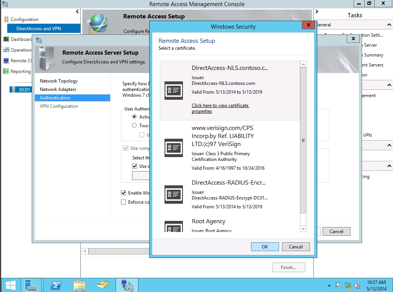Screen dimensions: 393x292
Task: Click Cancel in Remote Access Server Setup
Action: click(x=336, y=231)
